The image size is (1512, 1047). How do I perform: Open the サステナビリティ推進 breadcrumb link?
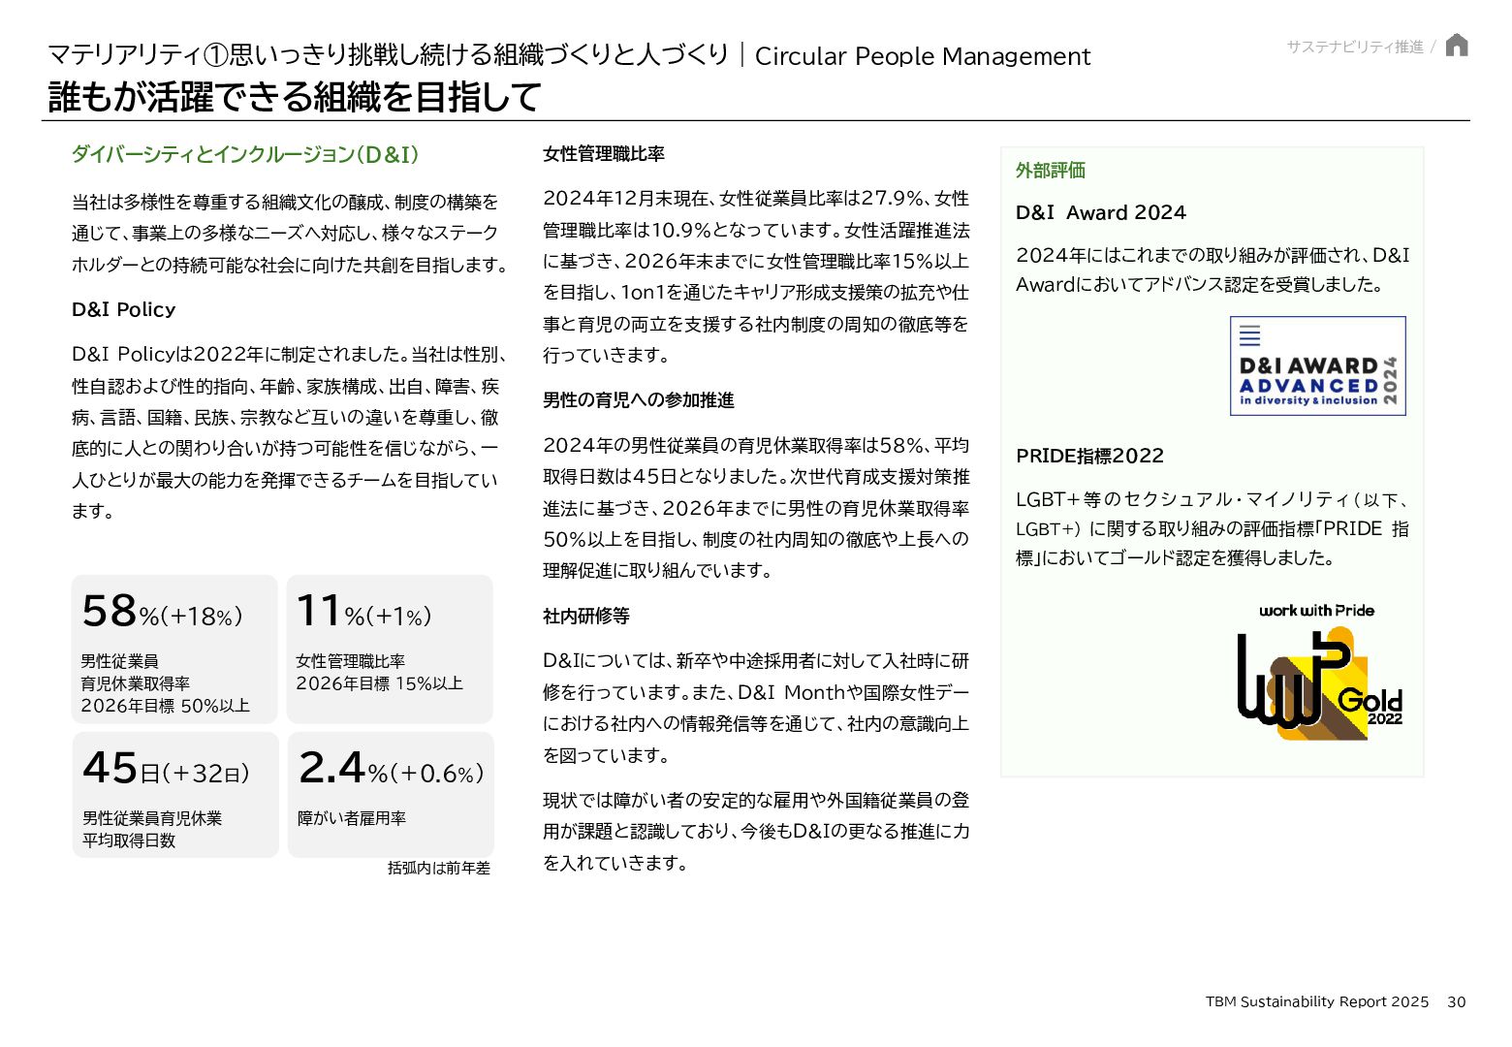(x=1355, y=47)
